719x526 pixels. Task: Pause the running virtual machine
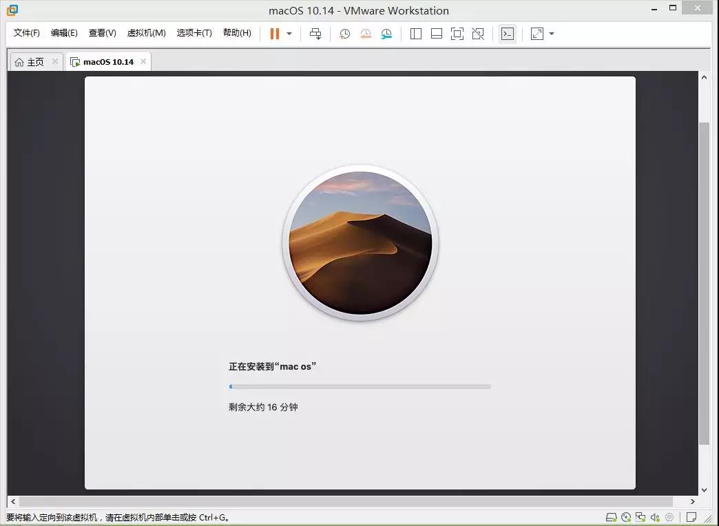[275, 34]
